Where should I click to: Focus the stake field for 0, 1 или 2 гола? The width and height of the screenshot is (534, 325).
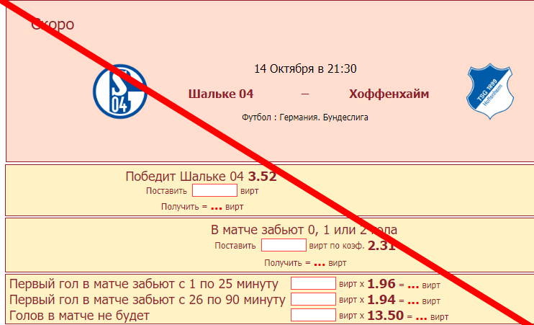284,245
